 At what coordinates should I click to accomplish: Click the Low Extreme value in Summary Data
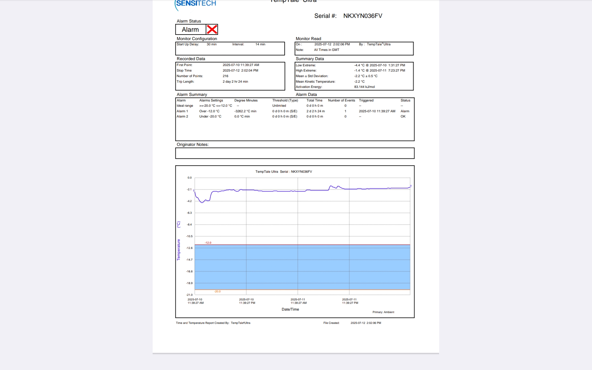click(379, 65)
